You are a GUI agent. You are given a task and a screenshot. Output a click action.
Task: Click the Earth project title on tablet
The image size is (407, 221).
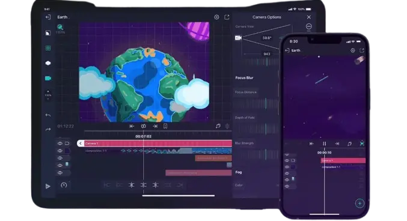click(63, 17)
